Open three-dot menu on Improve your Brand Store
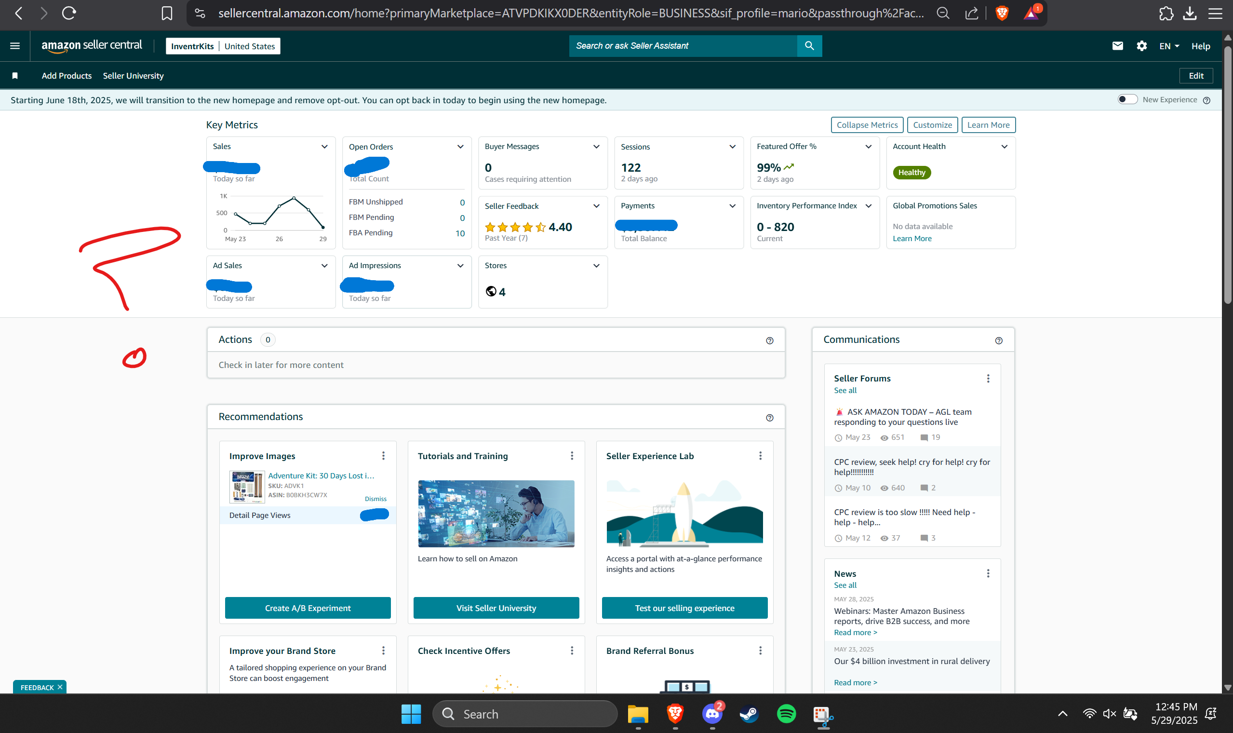The image size is (1233, 733). tap(384, 651)
